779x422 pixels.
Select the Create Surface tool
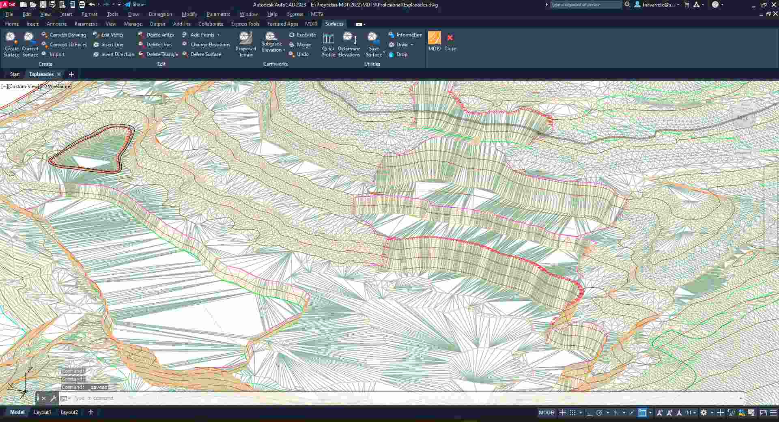pos(11,44)
